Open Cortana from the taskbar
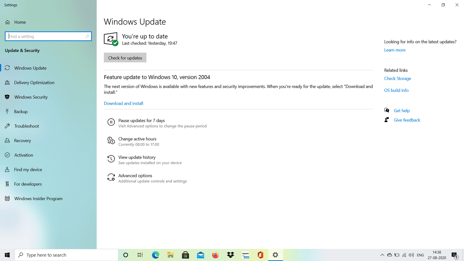 coord(126,255)
